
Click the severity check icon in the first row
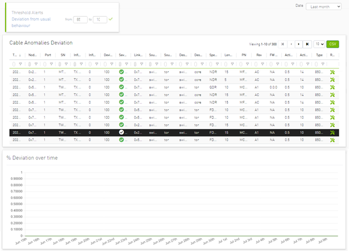click(x=121, y=72)
